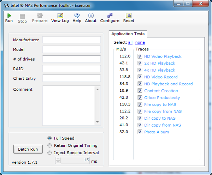Minimize the Exerciser window
This screenshot has width=212, height=175.
[178, 4]
